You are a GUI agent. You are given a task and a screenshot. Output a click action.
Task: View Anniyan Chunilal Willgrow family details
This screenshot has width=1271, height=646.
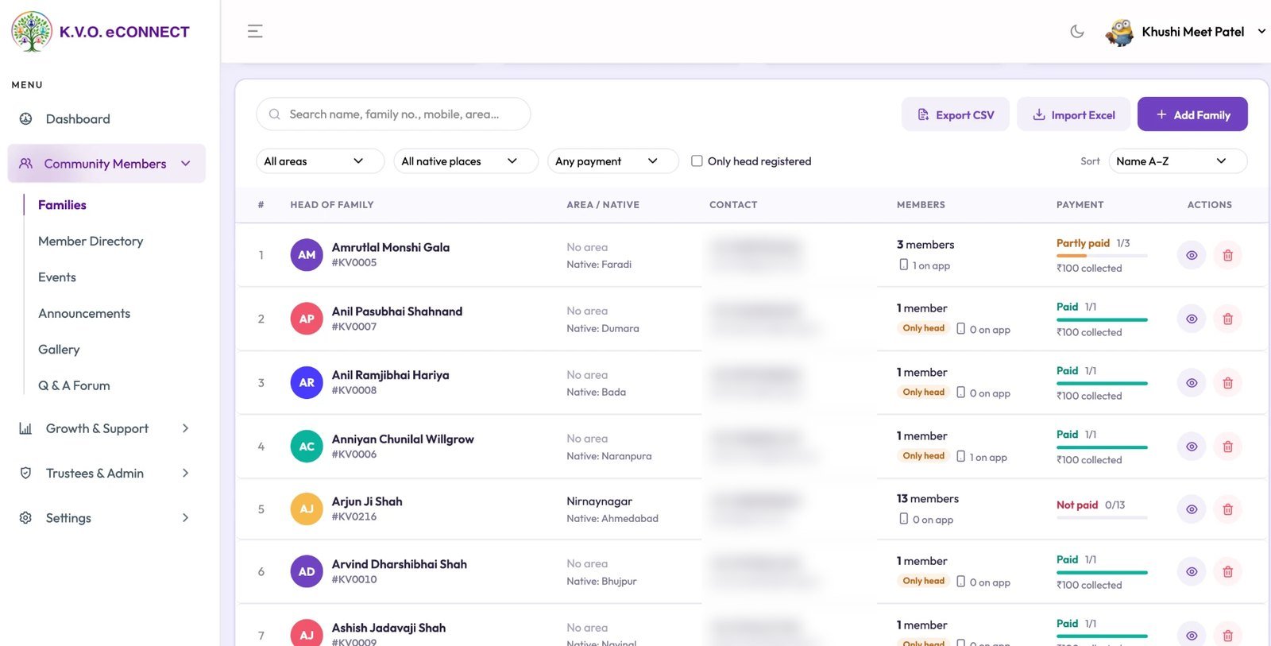[x=1192, y=447]
